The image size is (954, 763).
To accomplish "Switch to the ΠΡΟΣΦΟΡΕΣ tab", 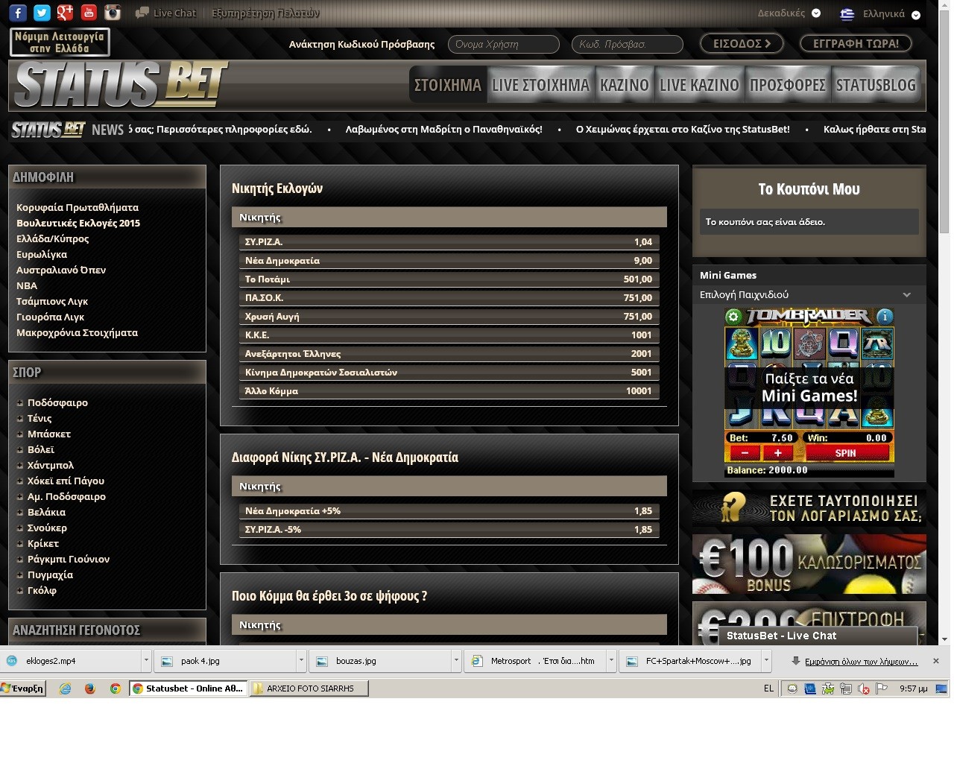I will 788,85.
